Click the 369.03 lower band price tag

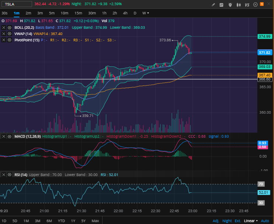pyautogui.click(x=265, y=67)
